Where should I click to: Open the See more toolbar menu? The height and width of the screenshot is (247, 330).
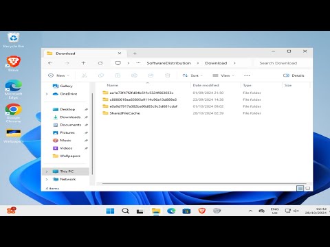click(x=247, y=75)
